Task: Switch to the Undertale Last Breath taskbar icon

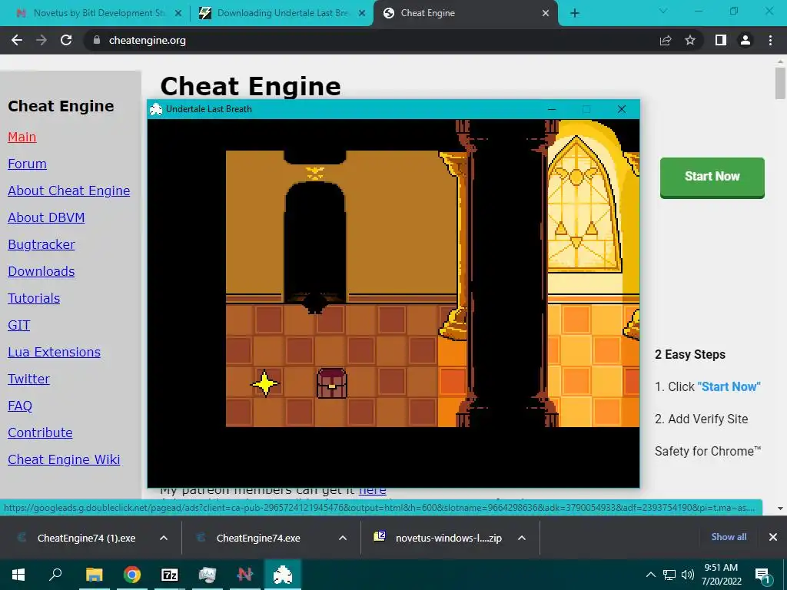Action: (283, 575)
